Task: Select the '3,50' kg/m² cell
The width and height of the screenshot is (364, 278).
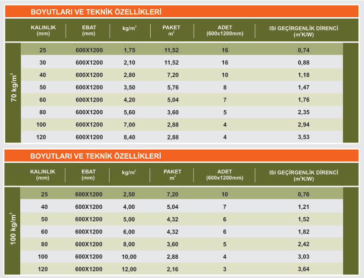Action: [129, 87]
